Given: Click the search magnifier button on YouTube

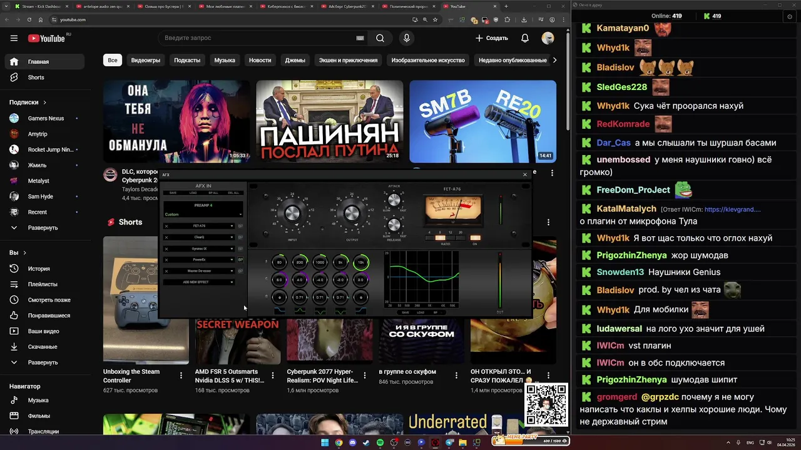Looking at the screenshot, I should pyautogui.click(x=380, y=38).
